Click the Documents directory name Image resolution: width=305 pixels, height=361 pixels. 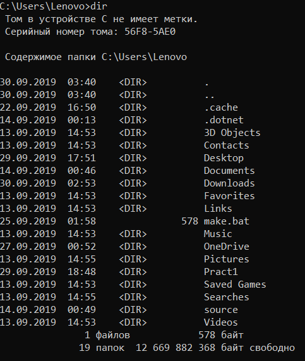229,171
